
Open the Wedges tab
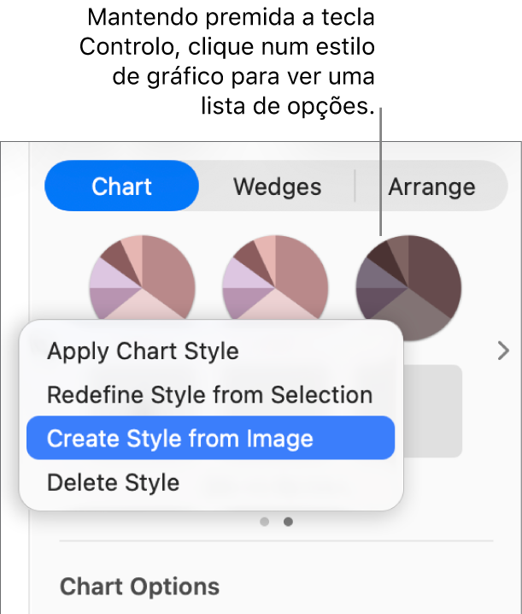coord(277,186)
